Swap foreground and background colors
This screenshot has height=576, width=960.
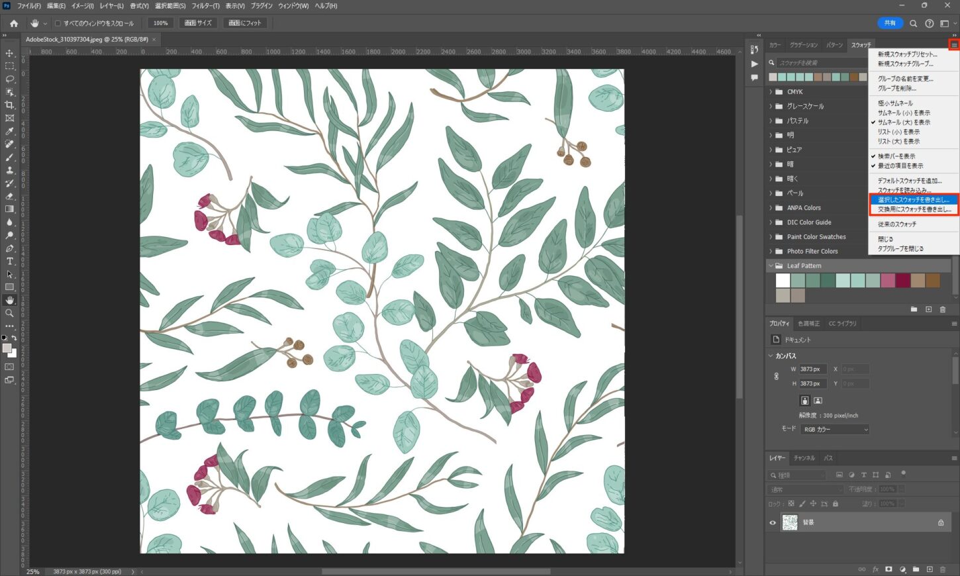coord(15,338)
